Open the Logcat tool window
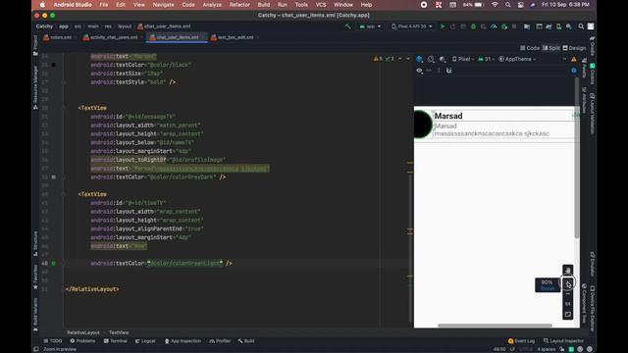The width and height of the screenshot is (628, 353). (x=145, y=341)
